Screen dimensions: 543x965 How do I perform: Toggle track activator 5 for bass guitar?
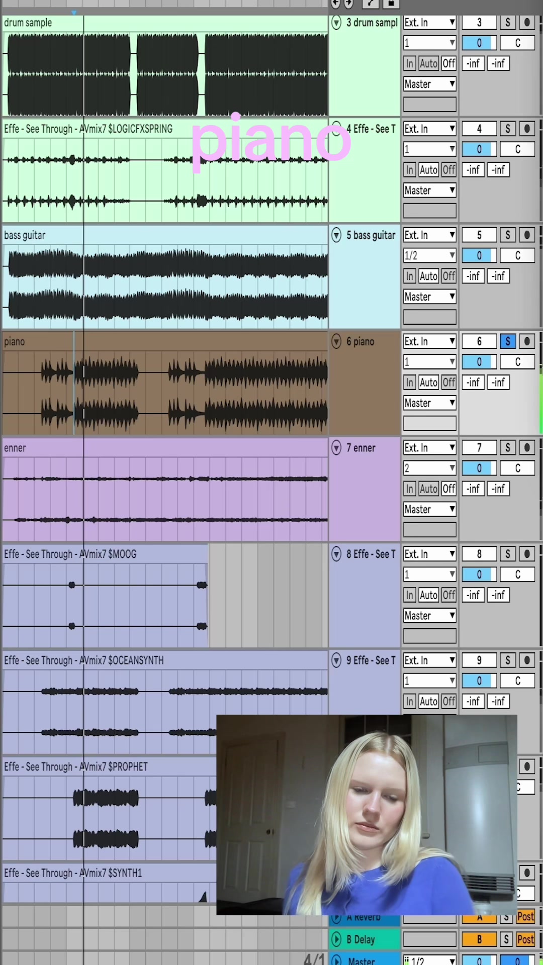point(479,235)
